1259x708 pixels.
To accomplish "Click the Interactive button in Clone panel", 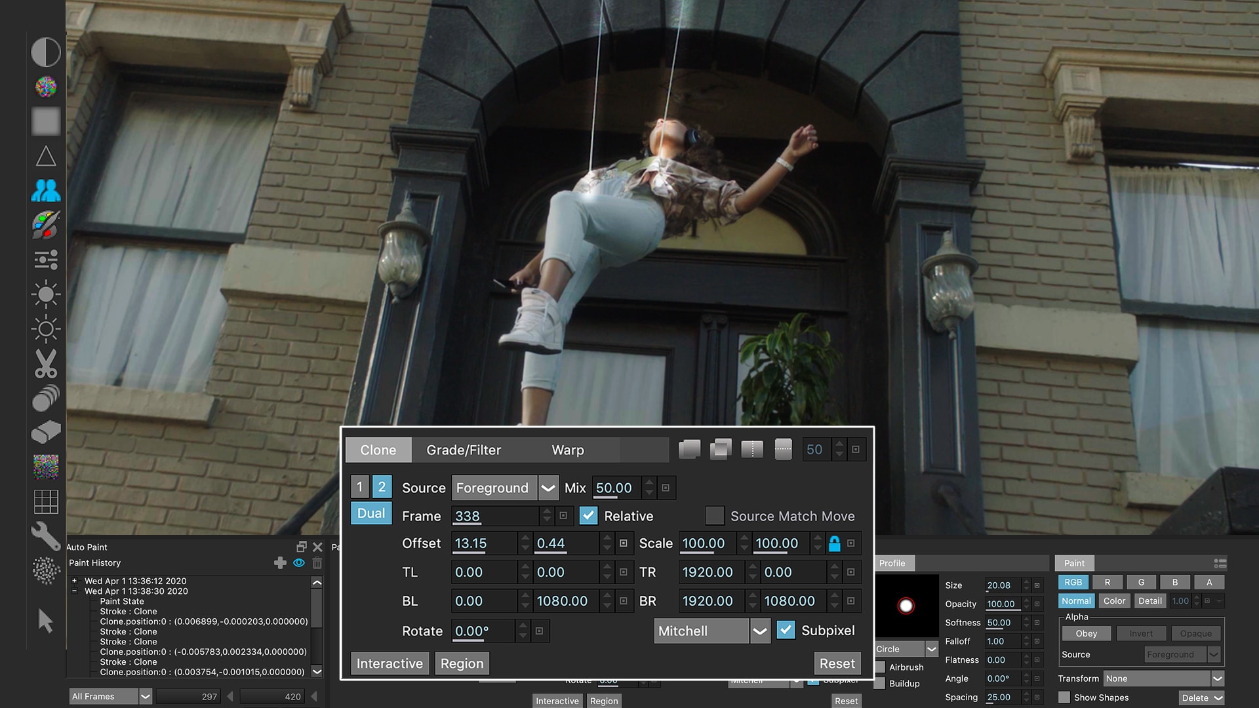I will click(x=390, y=663).
